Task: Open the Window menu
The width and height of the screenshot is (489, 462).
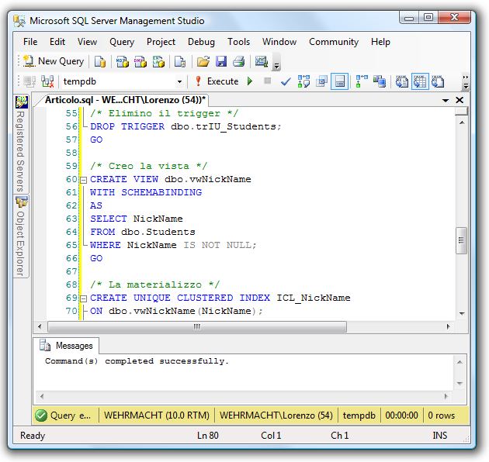Action: 279,42
